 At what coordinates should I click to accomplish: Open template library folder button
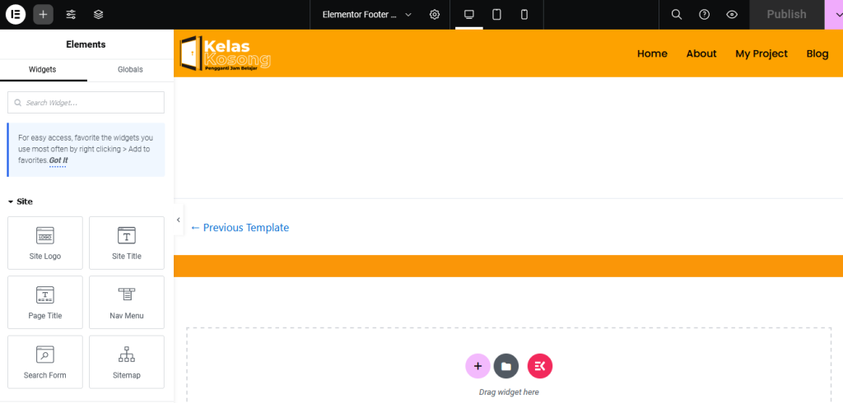[506, 366]
